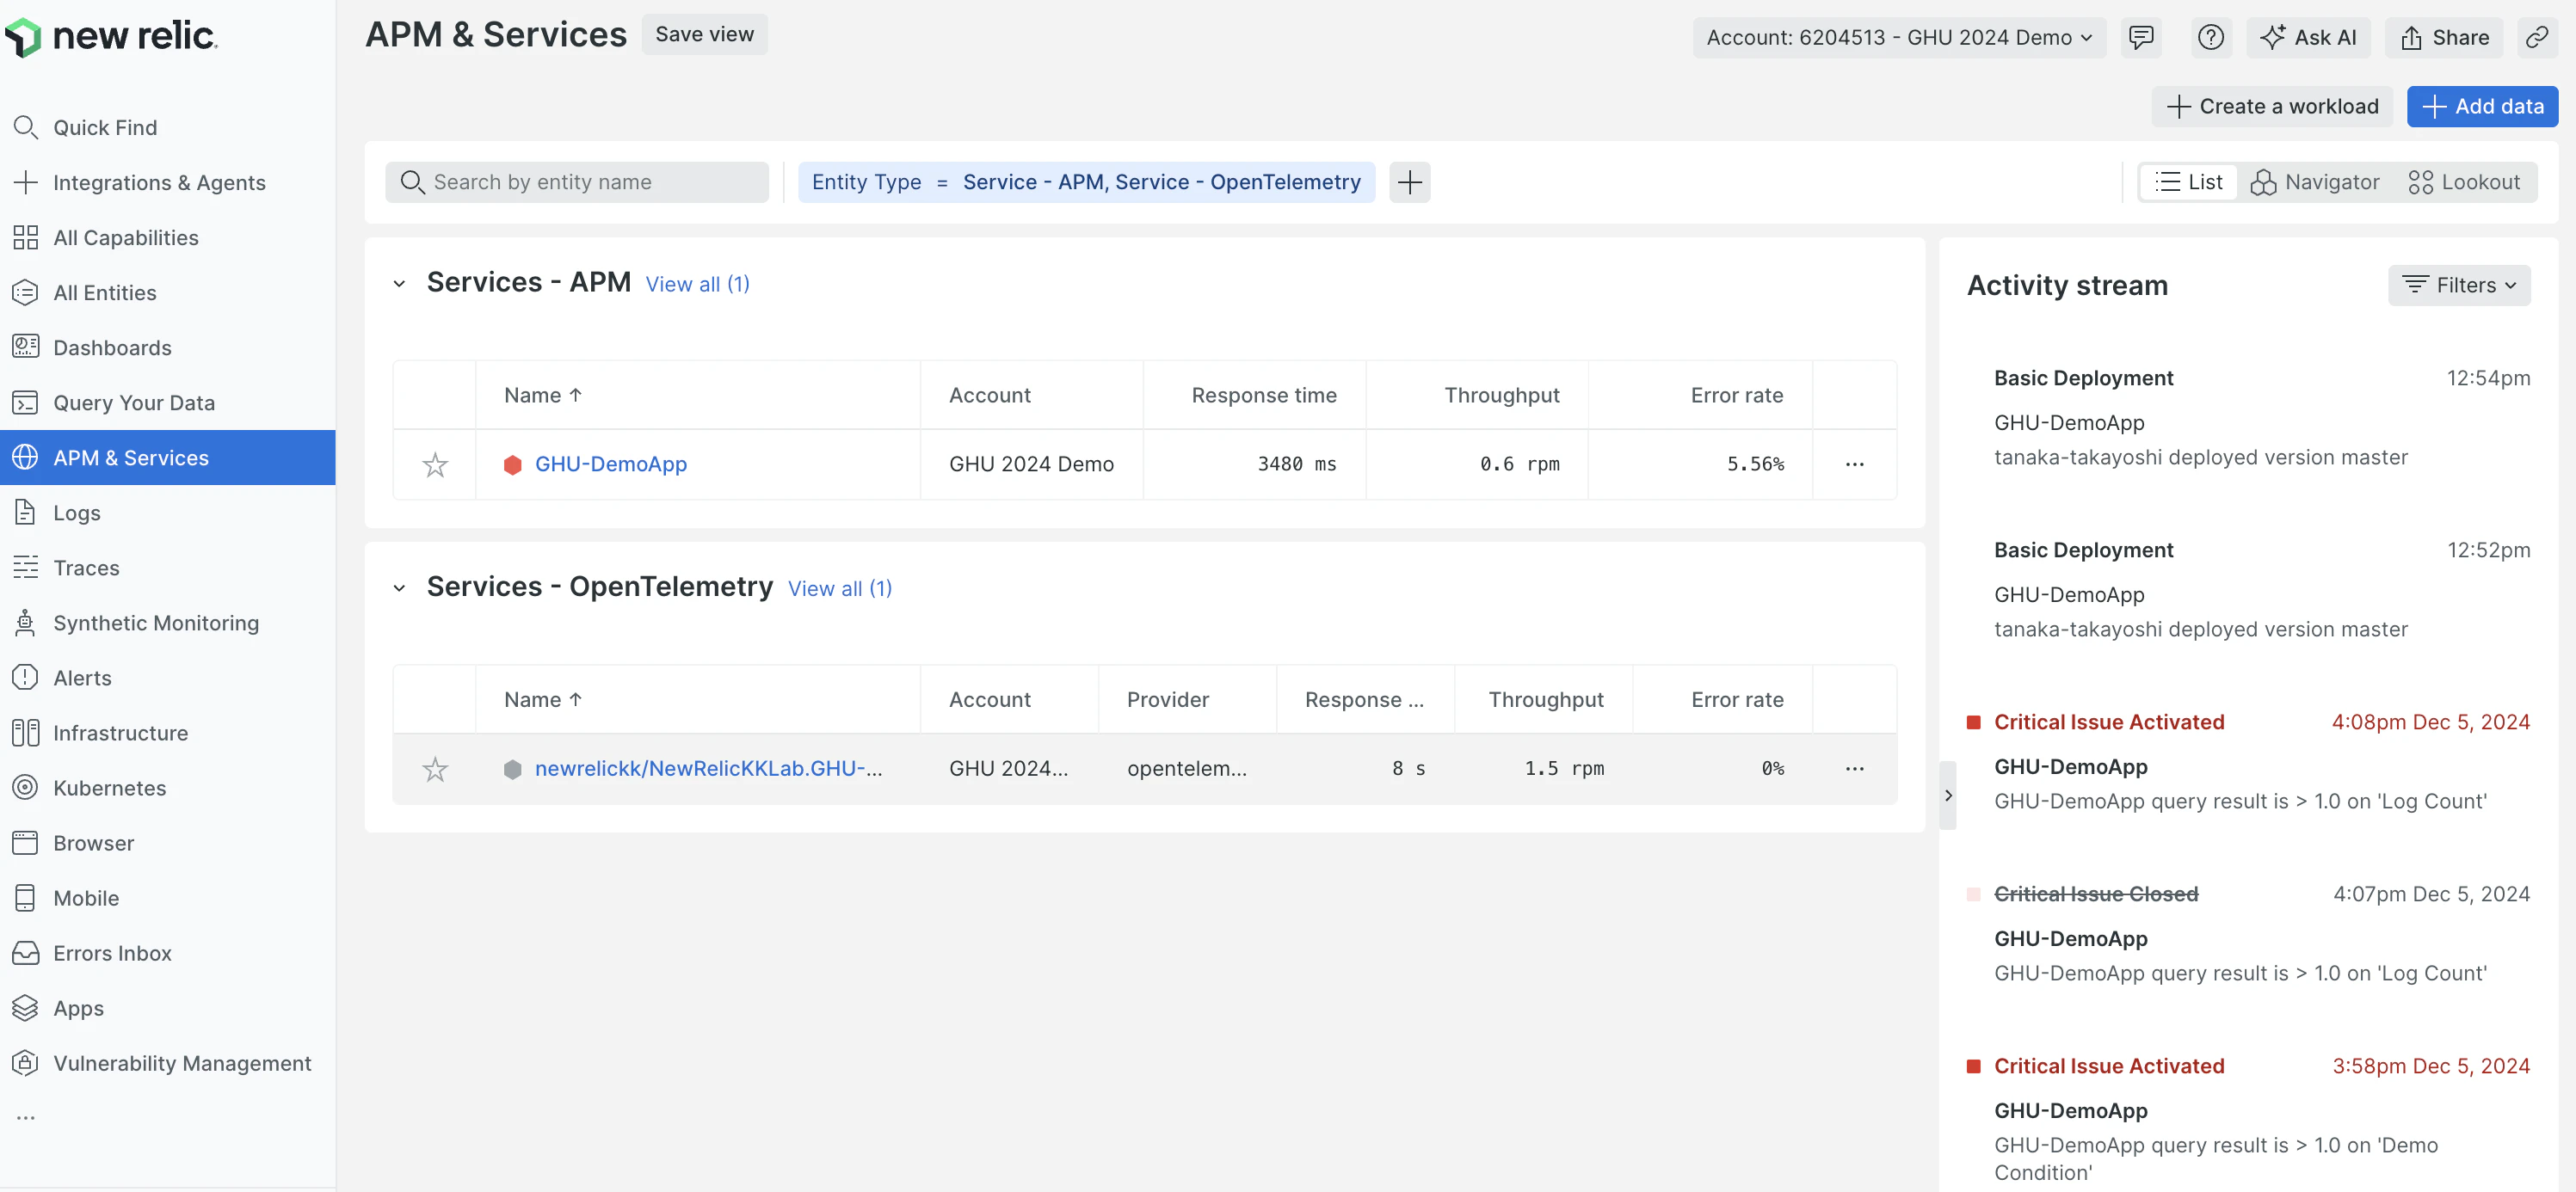Click the New Relic logo
The height and width of the screenshot is (1192, 2576).
pos(111,36)
